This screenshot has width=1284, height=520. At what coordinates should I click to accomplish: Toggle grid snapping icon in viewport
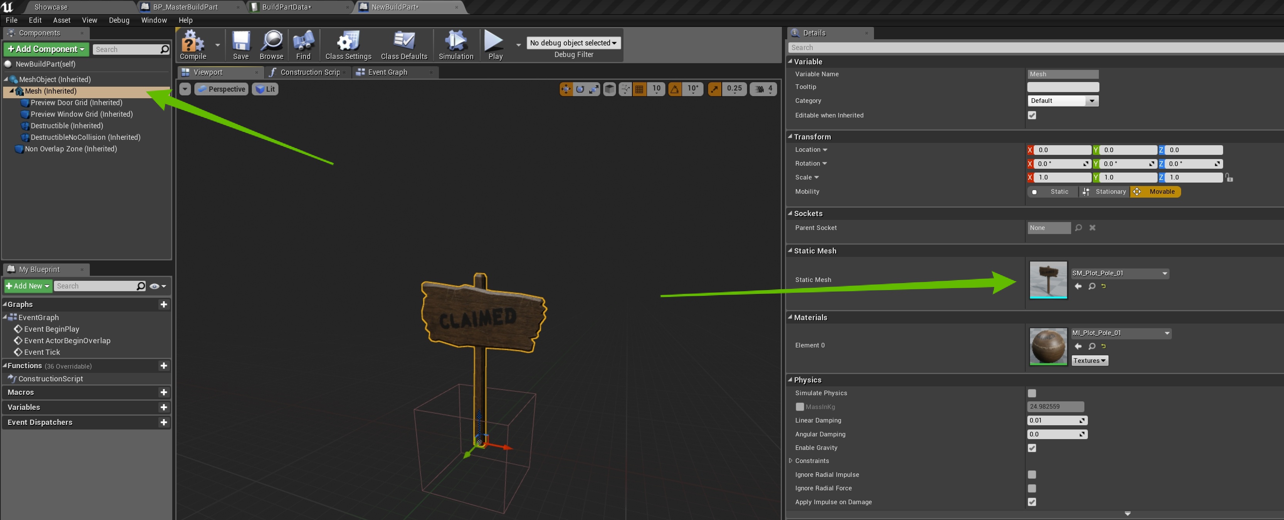[640, 89]
